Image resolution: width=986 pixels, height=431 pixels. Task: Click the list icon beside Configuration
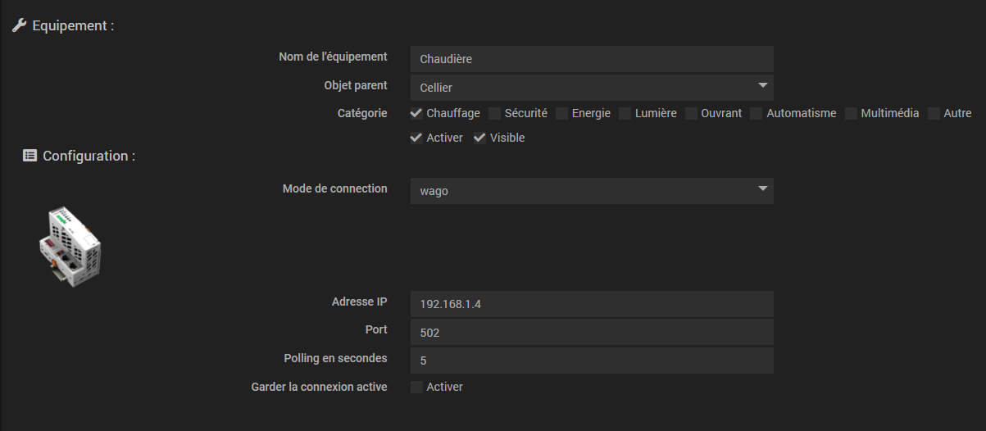(30, 156)
